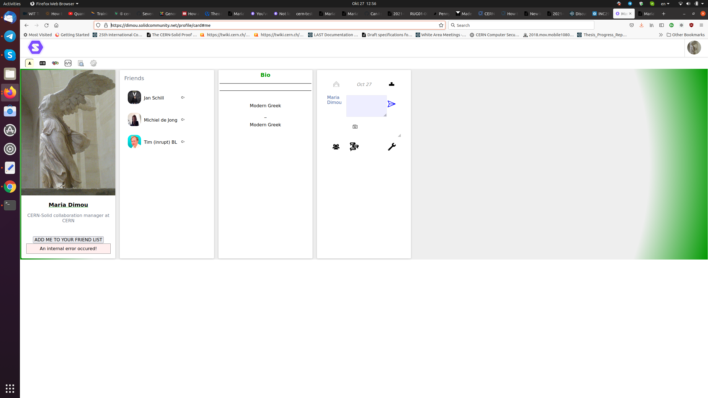Send the chat message with the blue arrow

[x=392, y=104]
